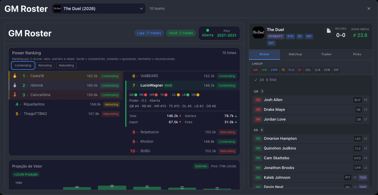Toggle the Rebuilding filter
The image size is (378, 195).
[66, 65]
